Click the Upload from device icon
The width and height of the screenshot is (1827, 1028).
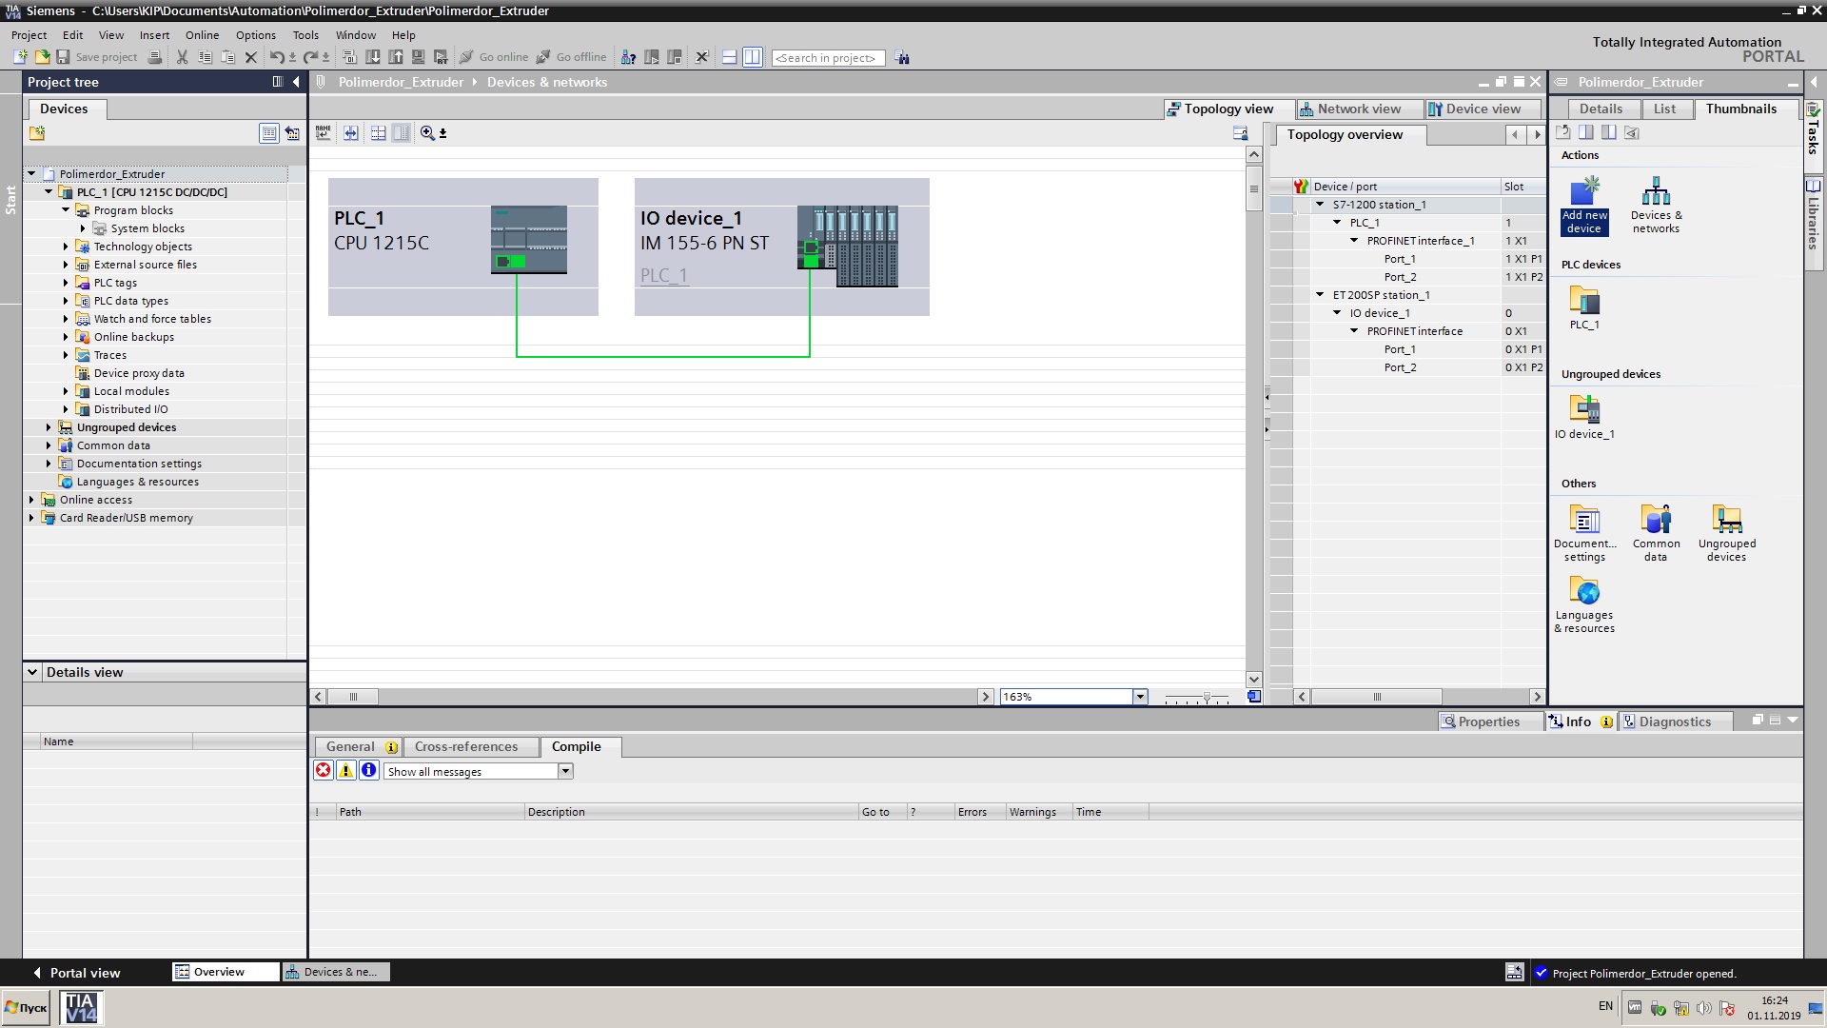tap(396, 57)
